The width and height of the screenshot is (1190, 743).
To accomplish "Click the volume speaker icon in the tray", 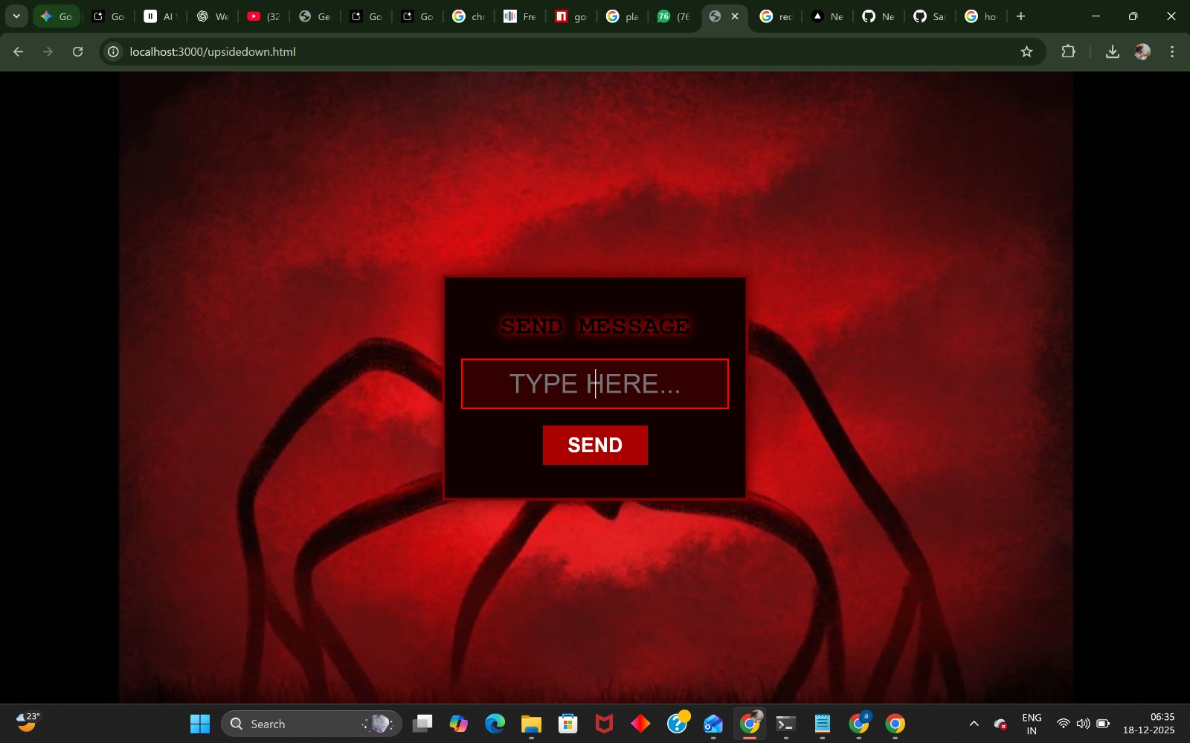I will click(x=1083, y=724).
